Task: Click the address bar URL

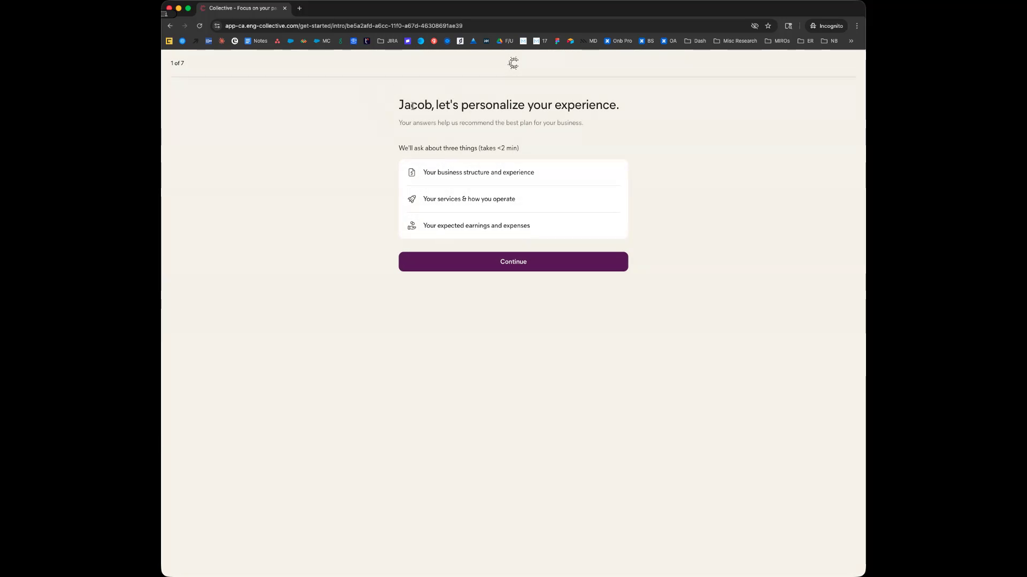Action: pyautogui.click(x=343, y=26)
